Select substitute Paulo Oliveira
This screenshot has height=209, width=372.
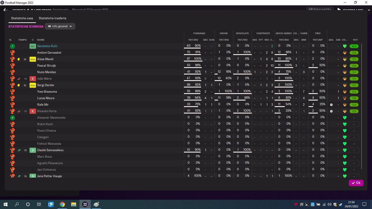46,131
